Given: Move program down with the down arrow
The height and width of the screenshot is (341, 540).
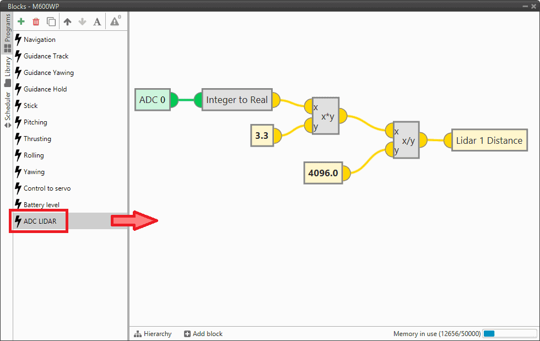Looking at the screenshot, I should tap(82, 22).
